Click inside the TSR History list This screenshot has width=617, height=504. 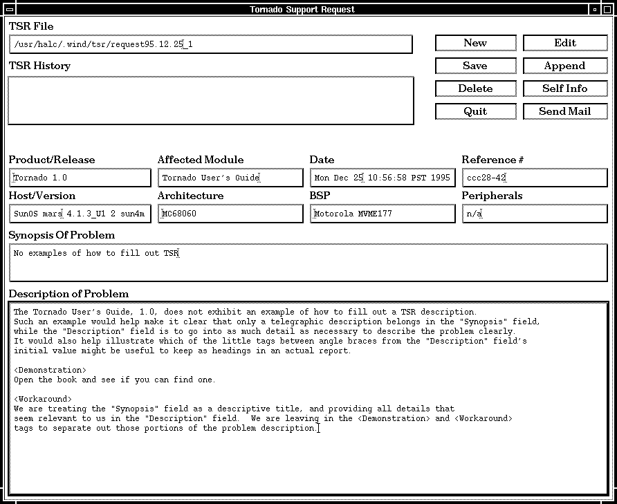210,101
